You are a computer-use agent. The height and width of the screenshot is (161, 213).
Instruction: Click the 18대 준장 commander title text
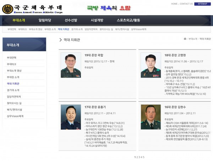(175, 55)
